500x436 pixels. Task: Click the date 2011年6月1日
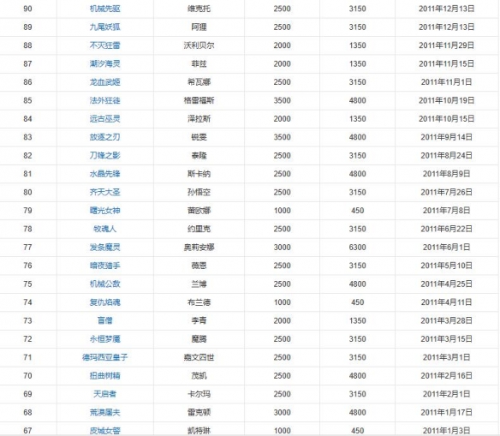tap(446, 248)
